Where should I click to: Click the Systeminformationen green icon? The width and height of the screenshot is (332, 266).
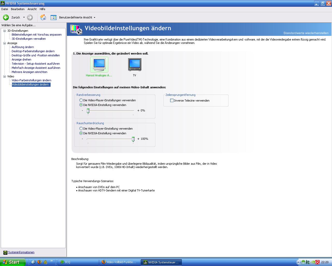[x=5, y=252]
